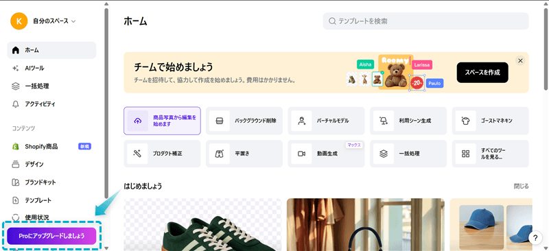Select the ホーム sidebar item
549x251 pixels.
click(x=51, y=51)
